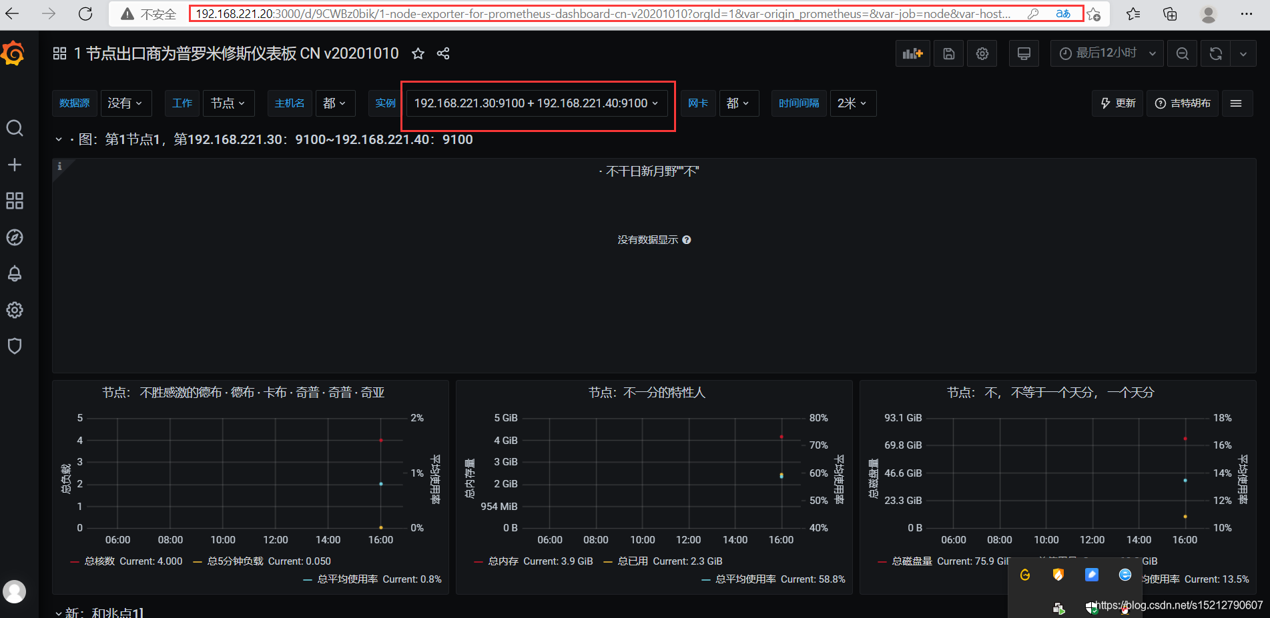Screen dimensions: 1270x618
Task: Click the security shield tray icon
Action: click(1058, 575)
